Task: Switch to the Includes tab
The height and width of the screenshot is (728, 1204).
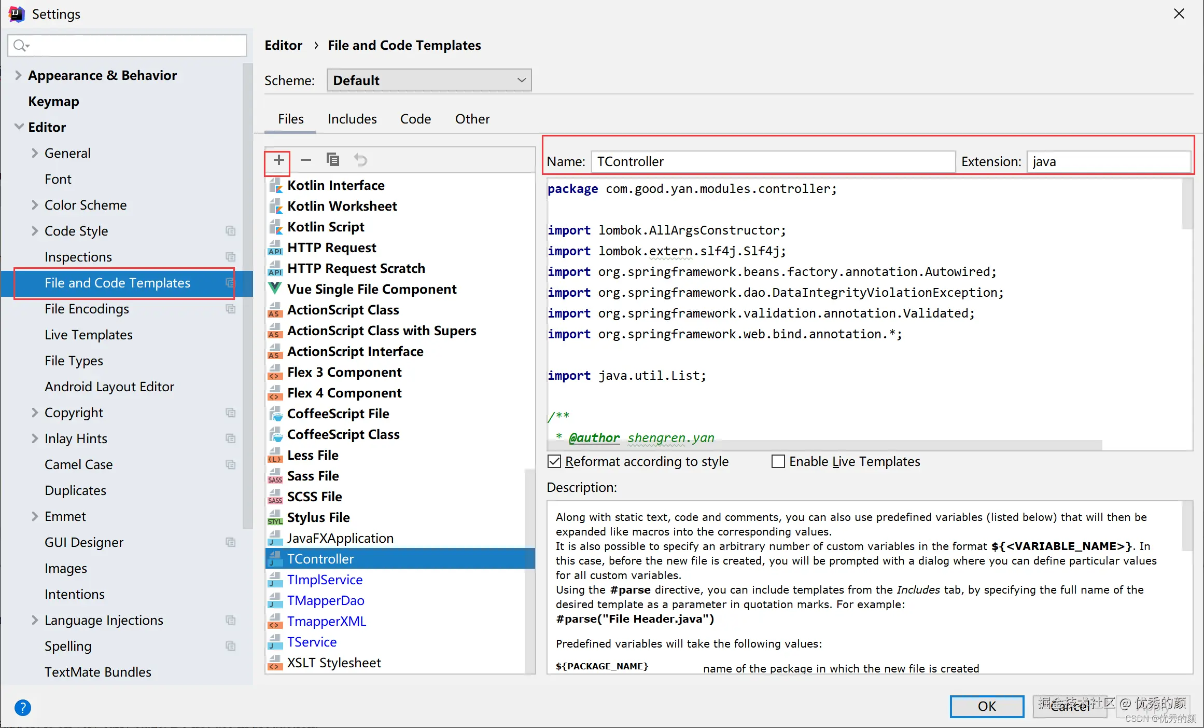Action: pyautogui.click(x=352, y=119)
